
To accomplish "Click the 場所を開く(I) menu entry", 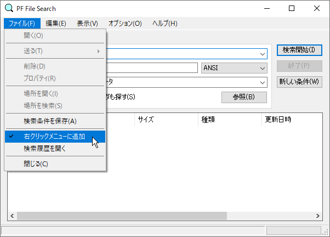I will [x=55, y=93].
